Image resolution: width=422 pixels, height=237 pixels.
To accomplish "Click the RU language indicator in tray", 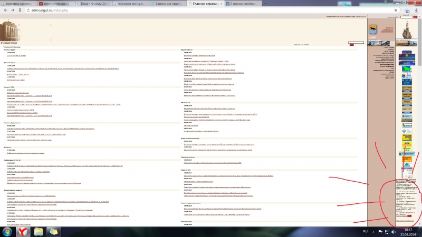I will coord(365,231).
